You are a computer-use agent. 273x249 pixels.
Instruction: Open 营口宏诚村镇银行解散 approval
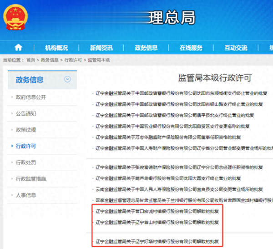coord(157,211)
